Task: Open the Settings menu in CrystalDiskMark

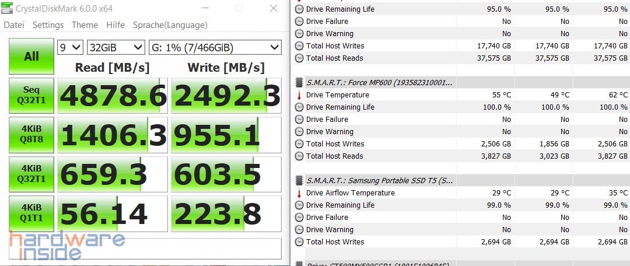Action: point(48,25)
